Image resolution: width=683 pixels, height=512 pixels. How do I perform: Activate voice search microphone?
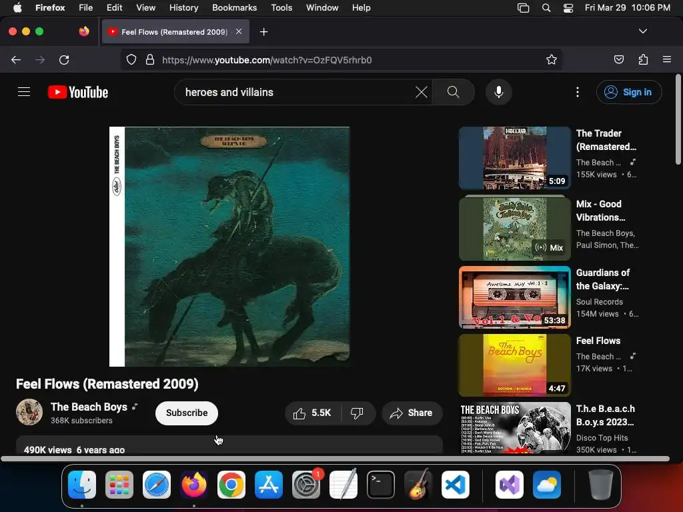499,92
